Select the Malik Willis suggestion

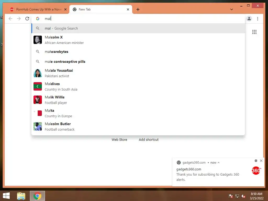pyautogui.click(x=138, y=100)
